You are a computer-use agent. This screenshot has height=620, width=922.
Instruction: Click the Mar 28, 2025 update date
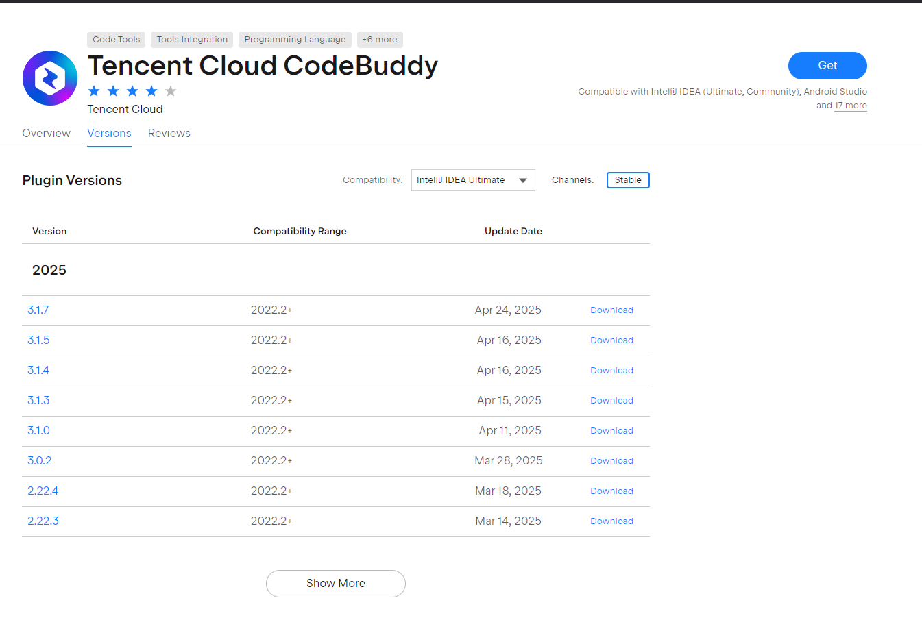(x=509, y=460)
